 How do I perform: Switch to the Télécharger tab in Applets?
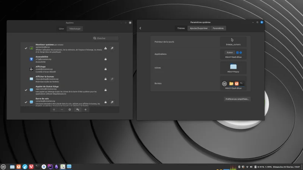click(x=75, y=29)
